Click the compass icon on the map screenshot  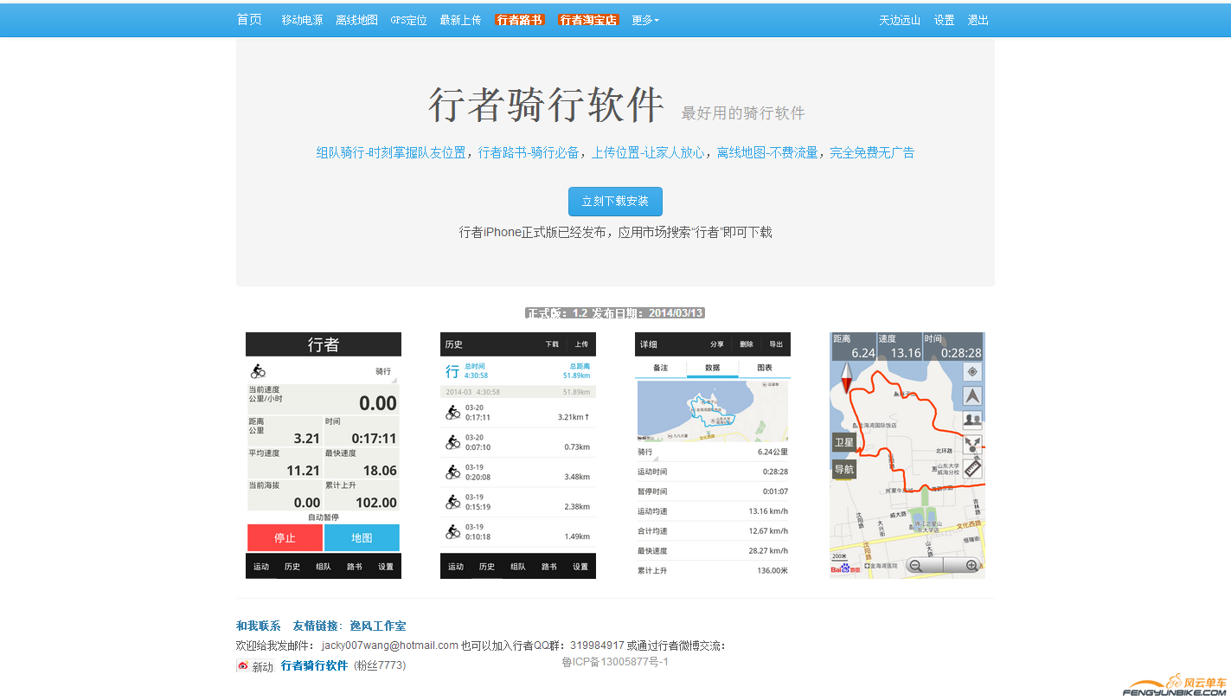[x=844, y=379]
